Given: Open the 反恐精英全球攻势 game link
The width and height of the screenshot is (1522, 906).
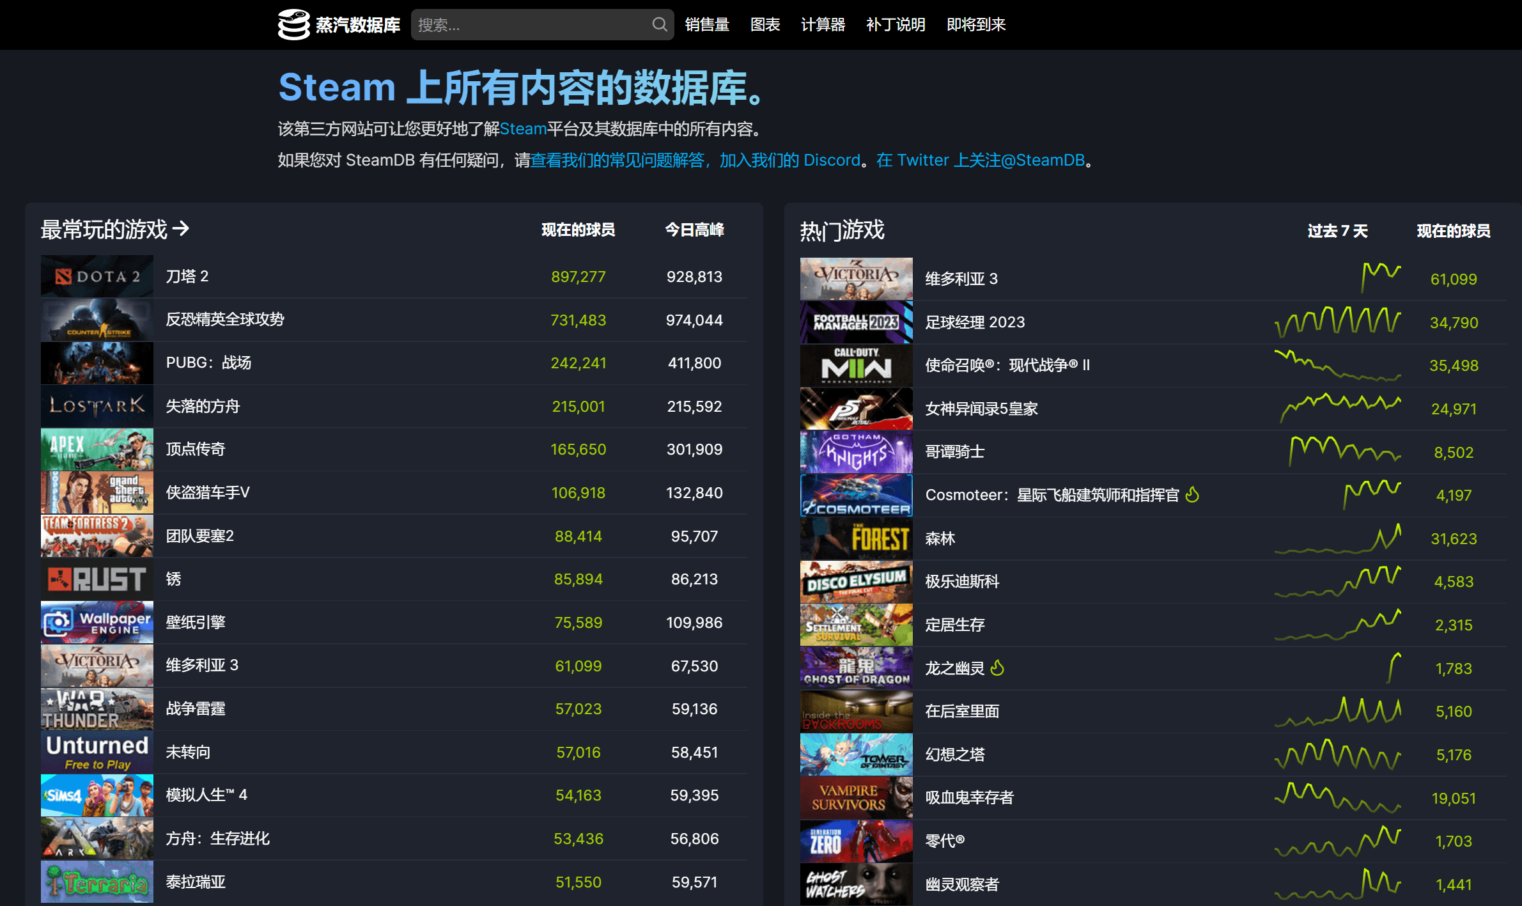Looking at the screenshot, I should [225, 320].
